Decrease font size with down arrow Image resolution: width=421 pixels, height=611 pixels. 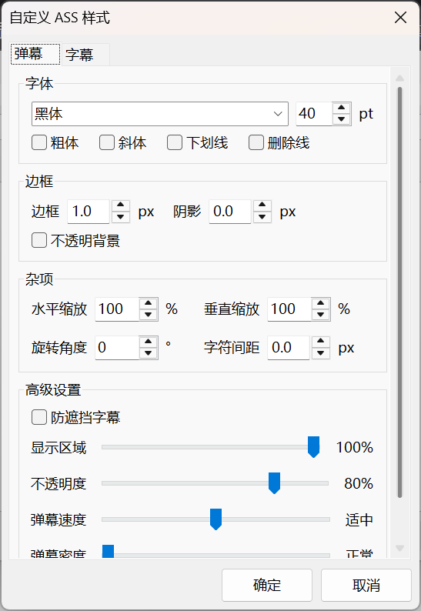tap(342, 119)
